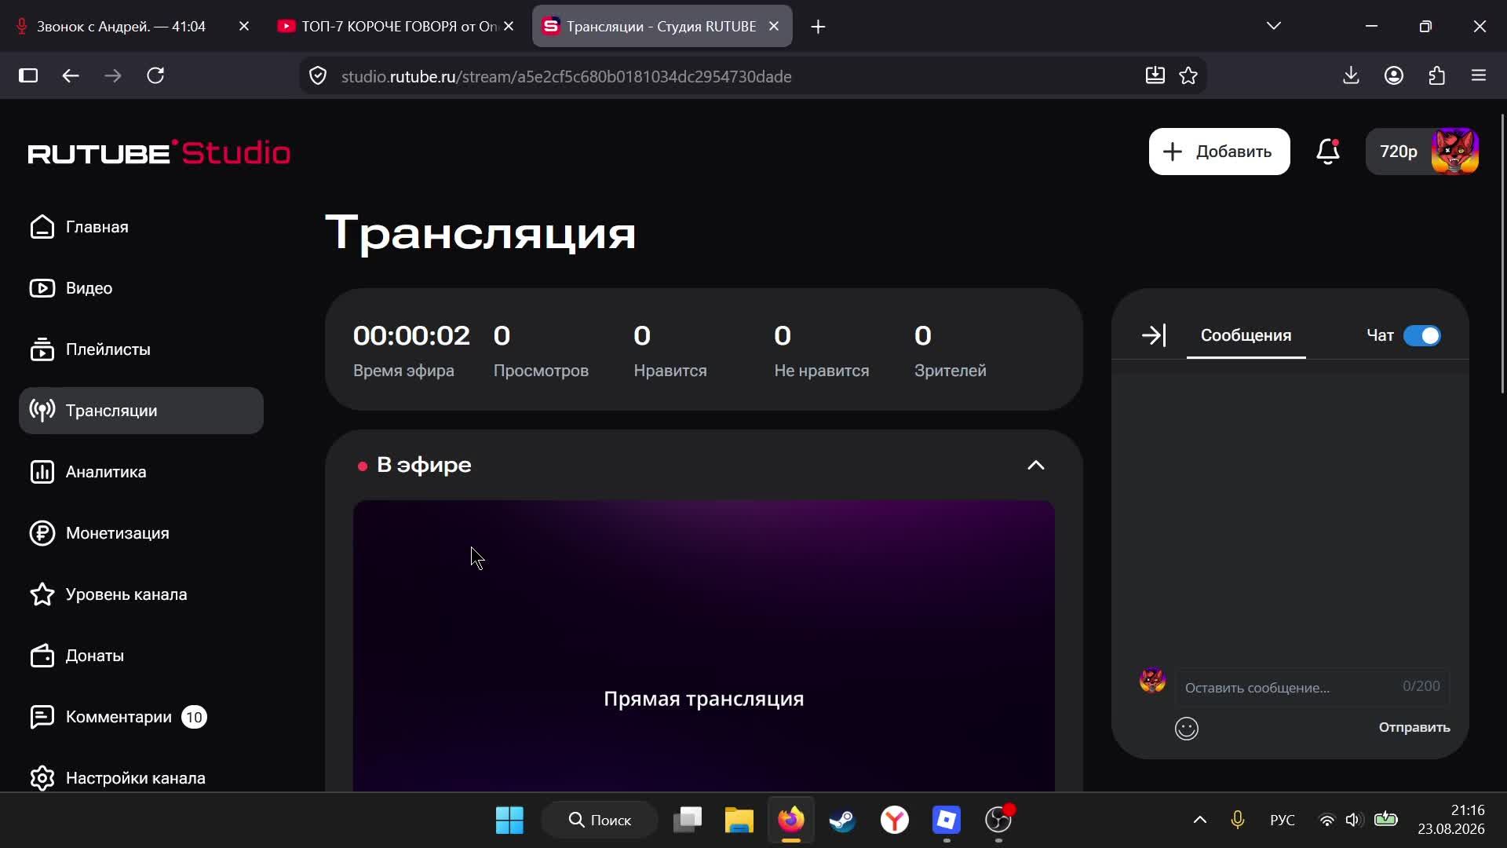Click the install app icon in address bar
Viewport: 1507px width, 848px height.
pyautogui.click(x=1155, y=76)
